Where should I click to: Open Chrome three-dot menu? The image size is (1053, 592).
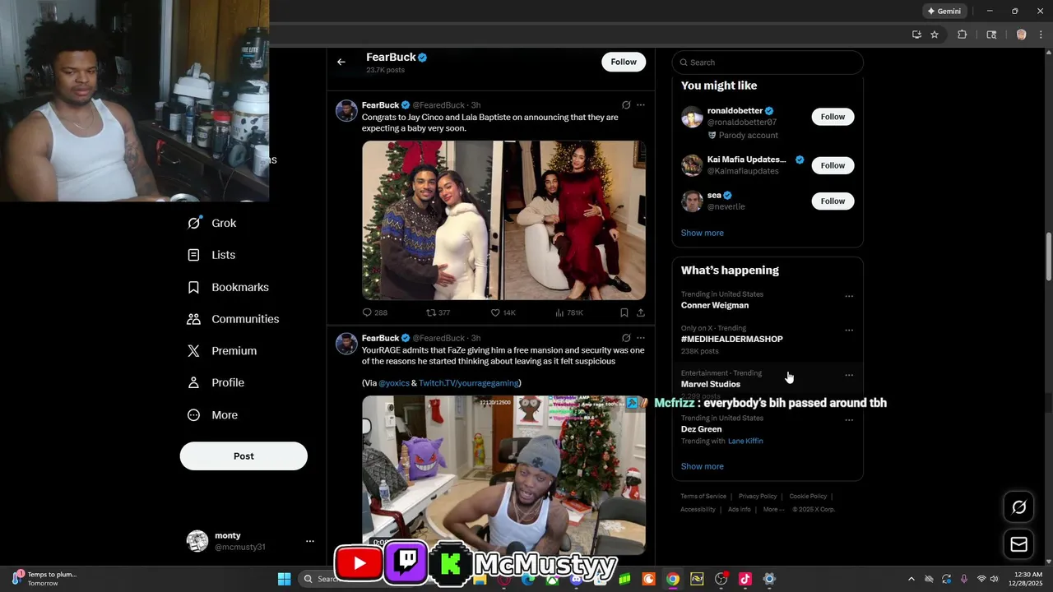point(1040,35)
